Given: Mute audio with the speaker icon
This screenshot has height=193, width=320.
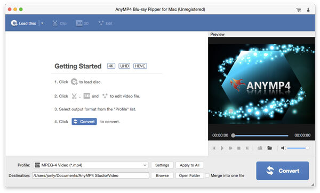Looking at the screenshot, I should click(283, 148).
